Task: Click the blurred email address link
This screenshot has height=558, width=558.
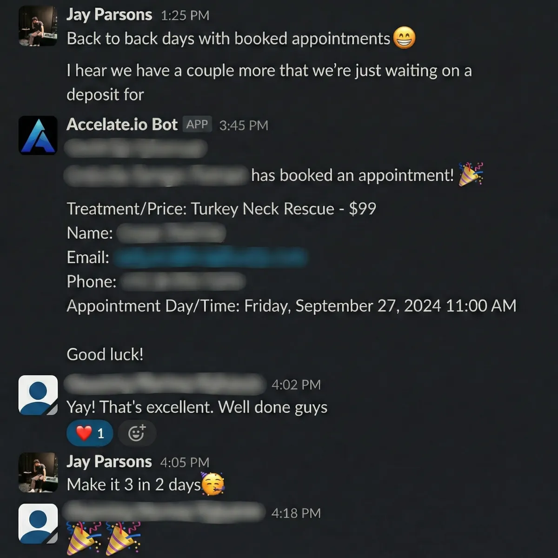Action: 210,257
